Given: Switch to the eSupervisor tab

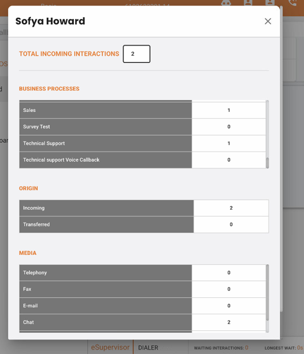Looking at the screenshot, I should pos(110,347).
